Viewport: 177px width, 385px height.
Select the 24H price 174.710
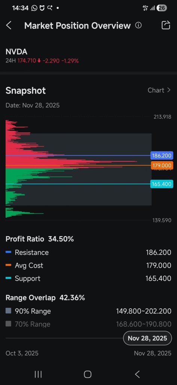27,61
